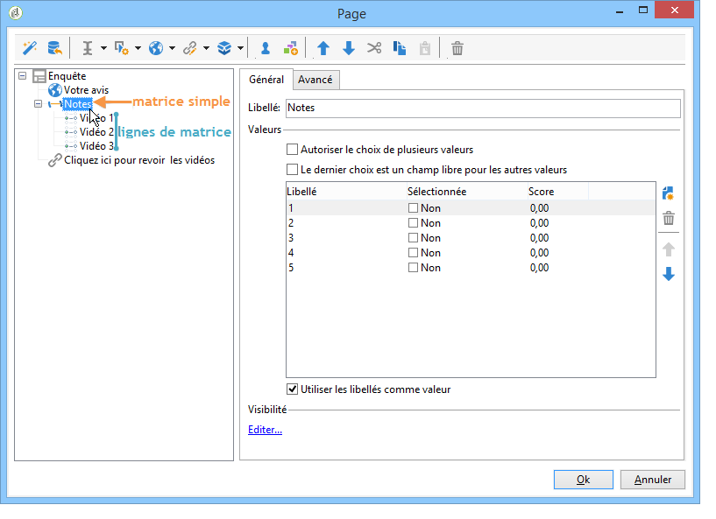Click the colored blocks with plus icon
The height and width of the screenshot is (519, 716).
pos(290,48)
